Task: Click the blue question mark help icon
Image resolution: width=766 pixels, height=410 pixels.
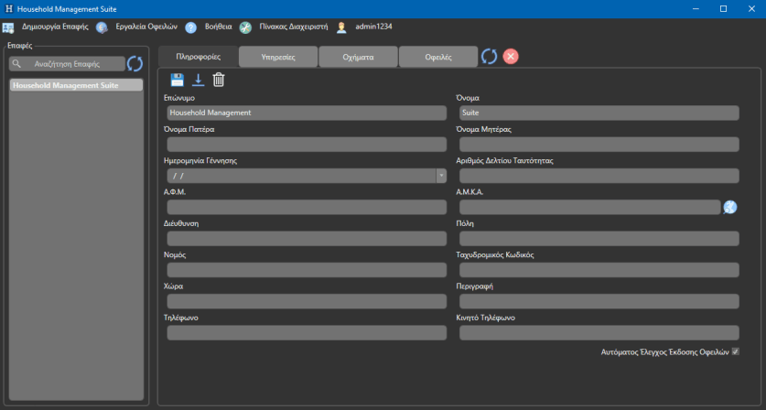Action: (x=191, y=27)
